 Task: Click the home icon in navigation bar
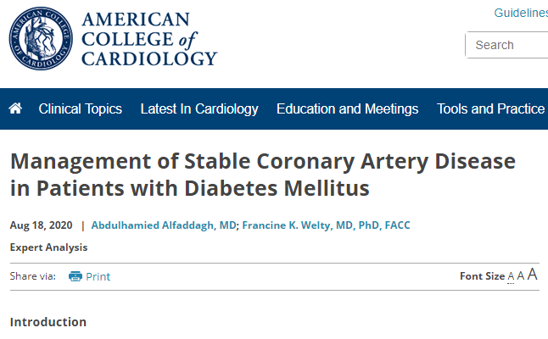click(x=15, y=108)
